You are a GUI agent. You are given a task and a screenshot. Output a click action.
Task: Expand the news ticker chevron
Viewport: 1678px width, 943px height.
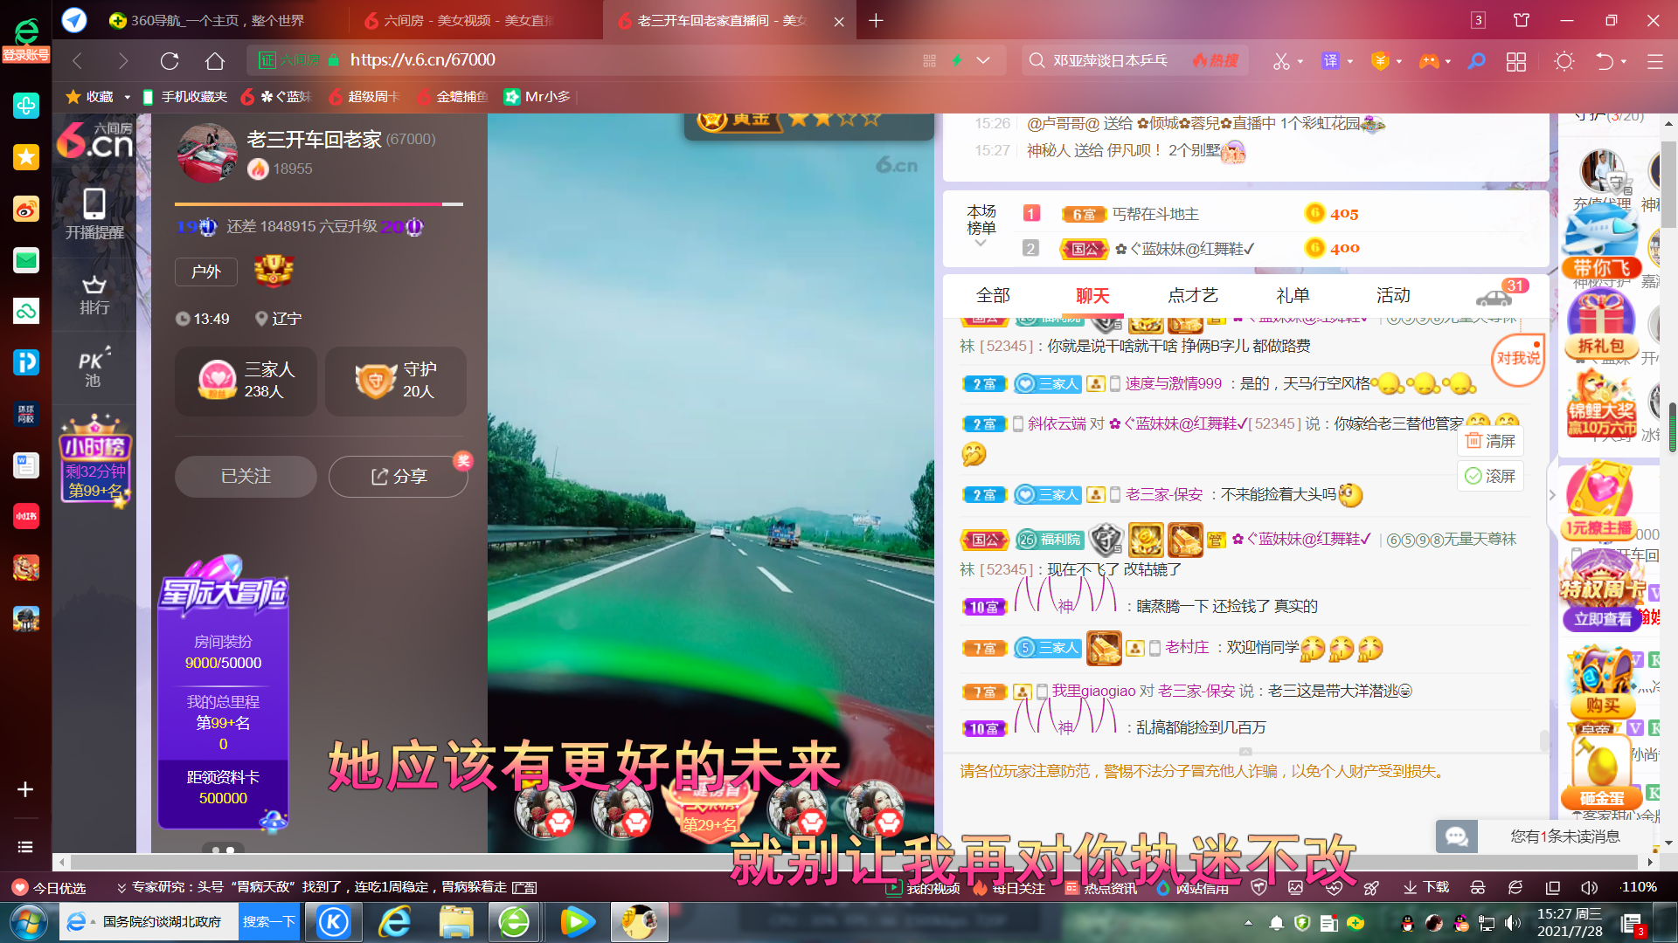tap(121, 888)
